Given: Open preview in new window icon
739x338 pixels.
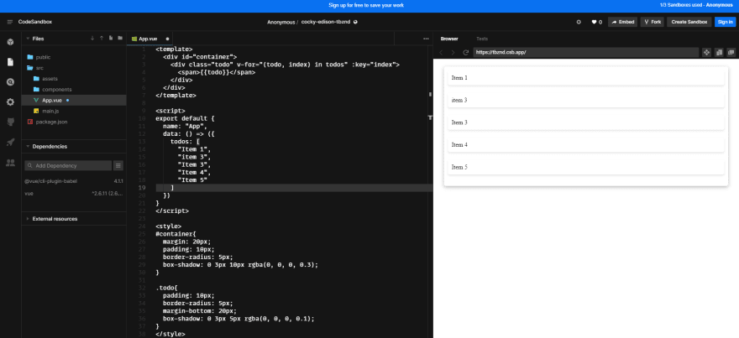Looking at the screenshot, I should tap(731, 52).
